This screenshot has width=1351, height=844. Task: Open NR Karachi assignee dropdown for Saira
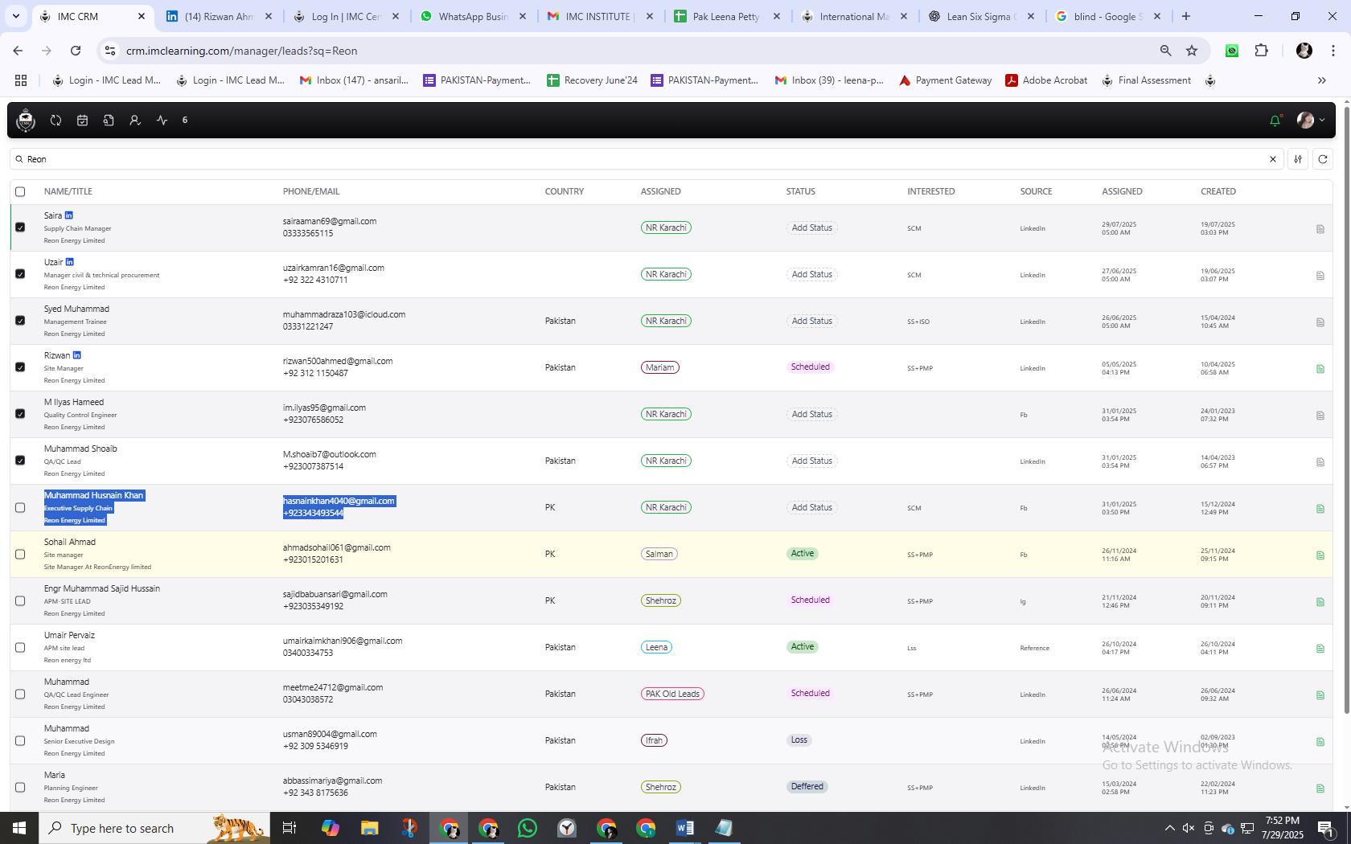pos(666,227)
